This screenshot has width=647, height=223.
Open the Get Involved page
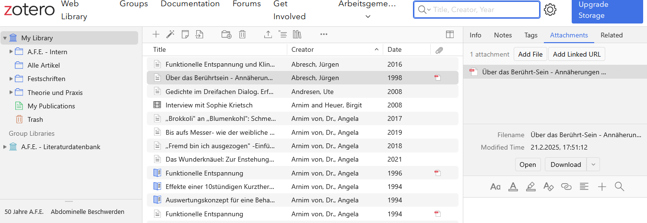(290, 10)
